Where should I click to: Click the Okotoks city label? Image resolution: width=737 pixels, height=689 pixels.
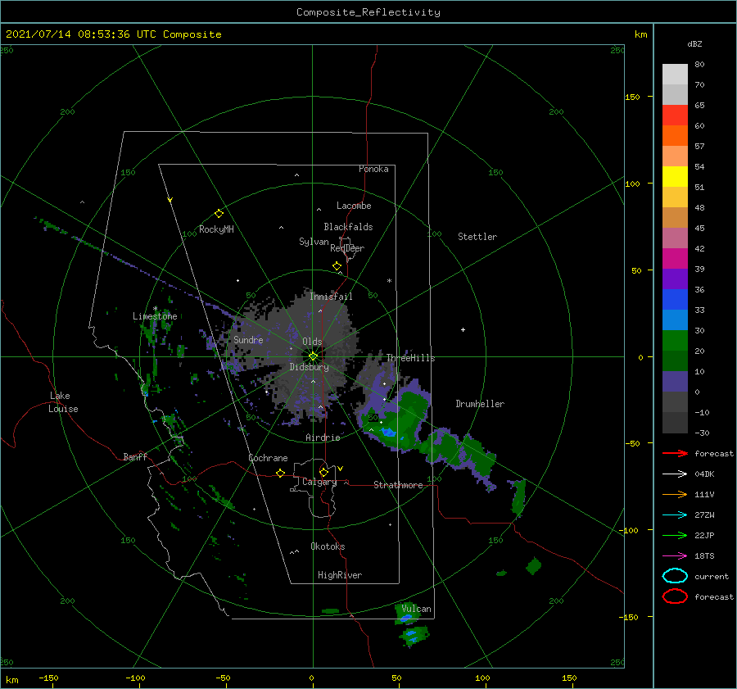pos(328,546)
